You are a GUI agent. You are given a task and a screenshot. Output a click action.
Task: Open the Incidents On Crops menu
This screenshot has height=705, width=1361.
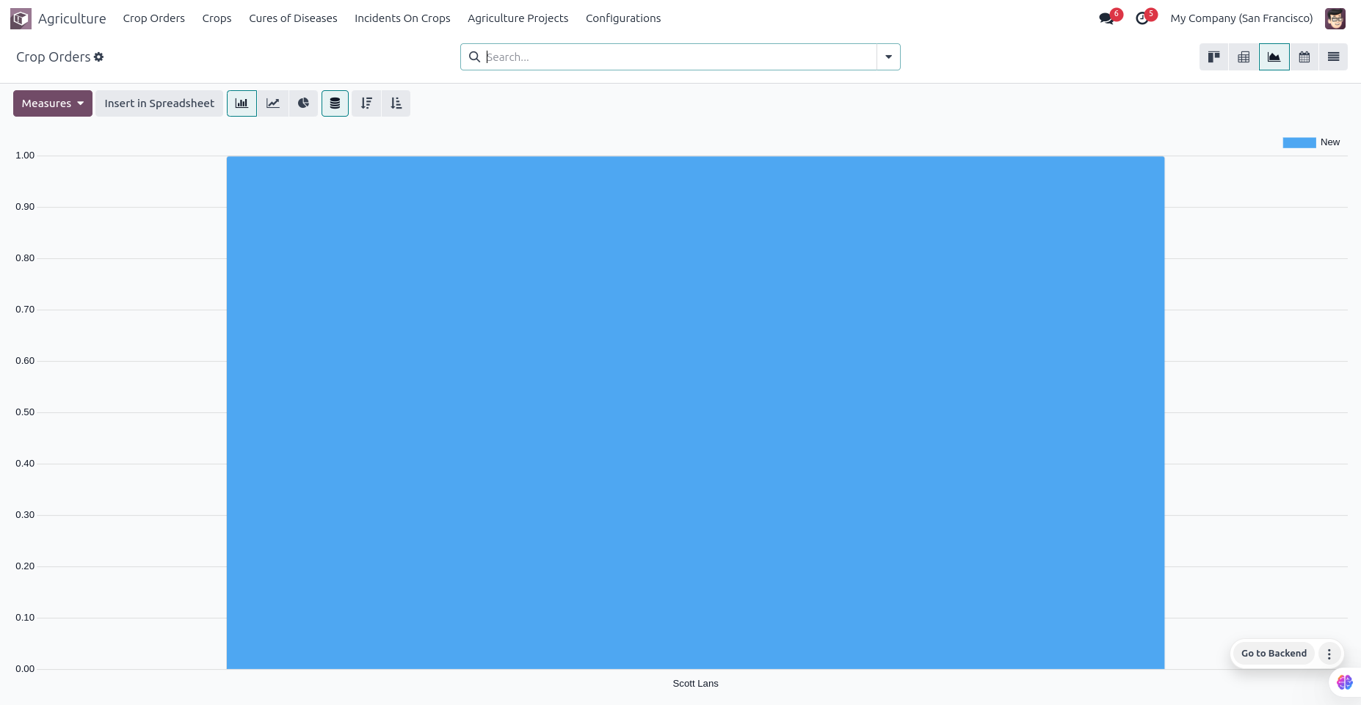coord(402,18)
